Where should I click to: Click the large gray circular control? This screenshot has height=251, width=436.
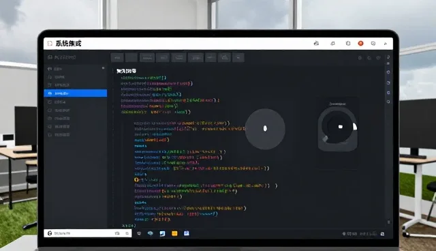(265, 129)
